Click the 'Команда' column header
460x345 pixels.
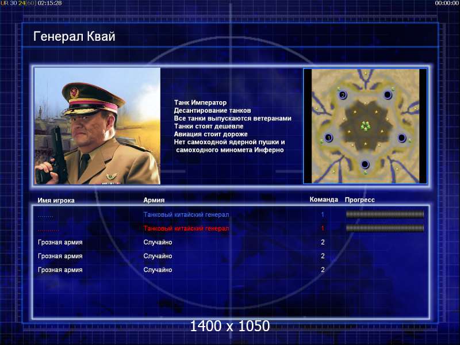pos(324,200)
